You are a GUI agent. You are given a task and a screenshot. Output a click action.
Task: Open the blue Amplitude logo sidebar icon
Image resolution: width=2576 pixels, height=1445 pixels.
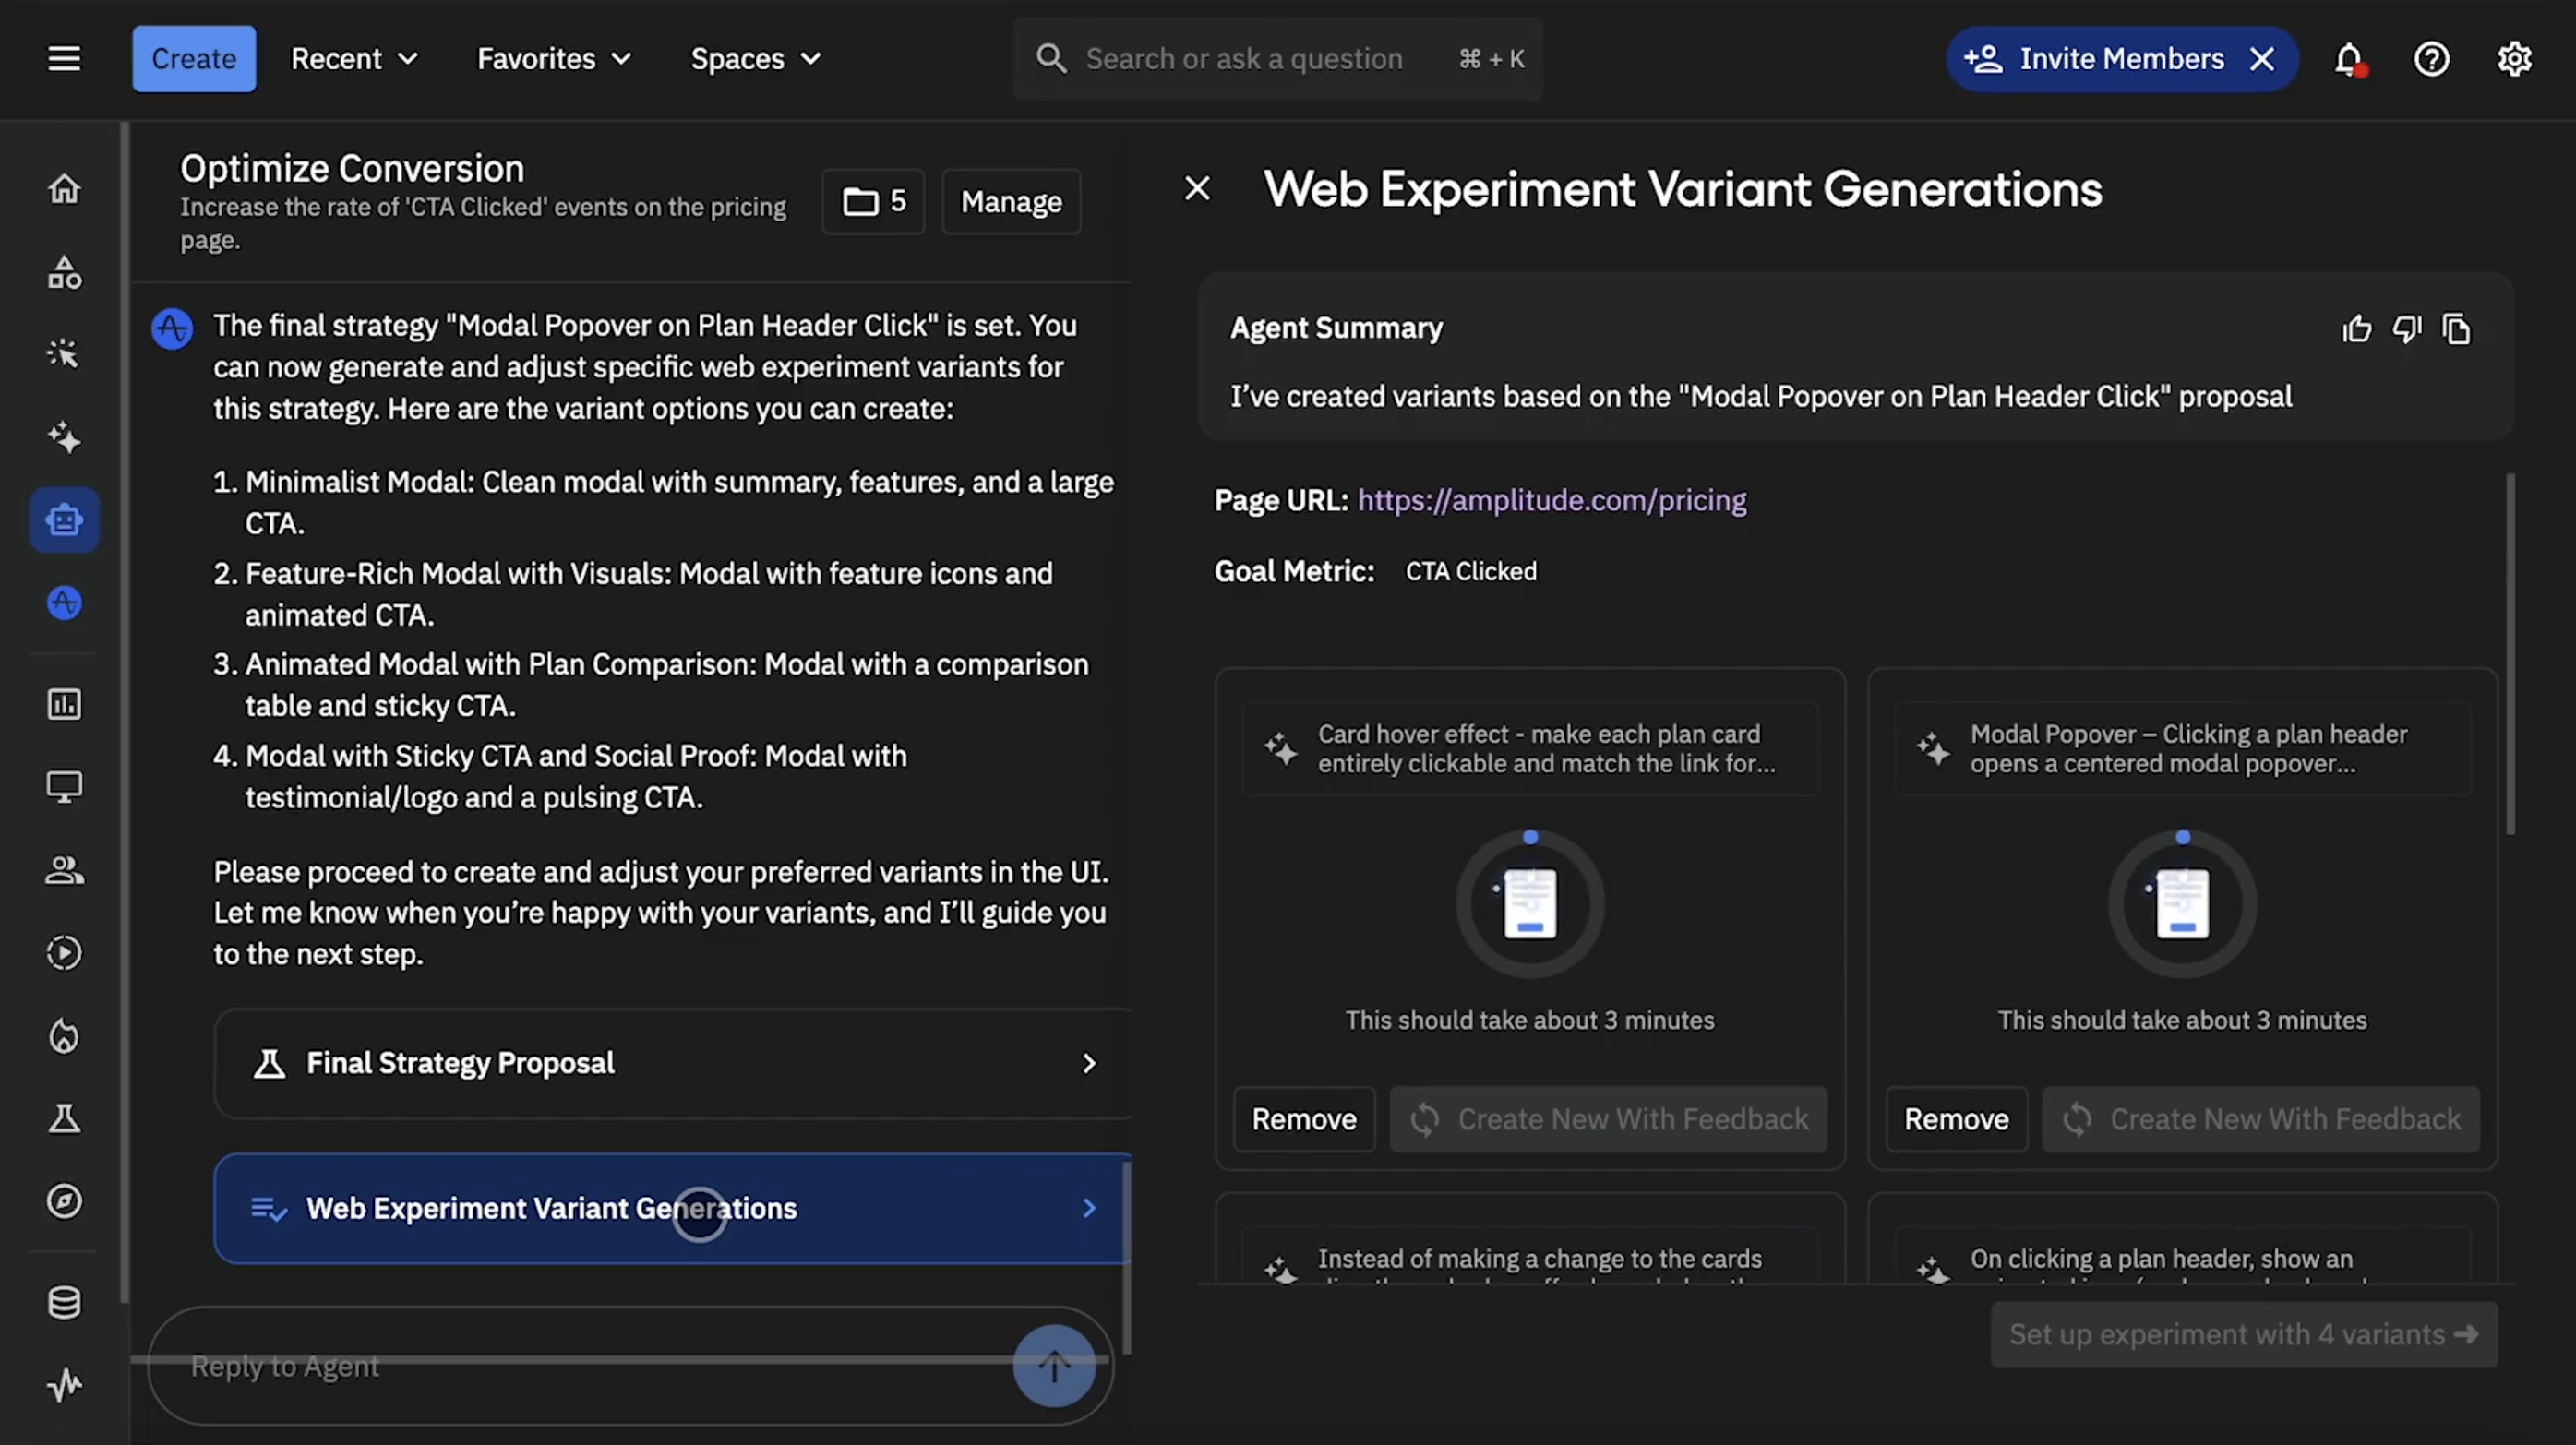pos(64,603)
